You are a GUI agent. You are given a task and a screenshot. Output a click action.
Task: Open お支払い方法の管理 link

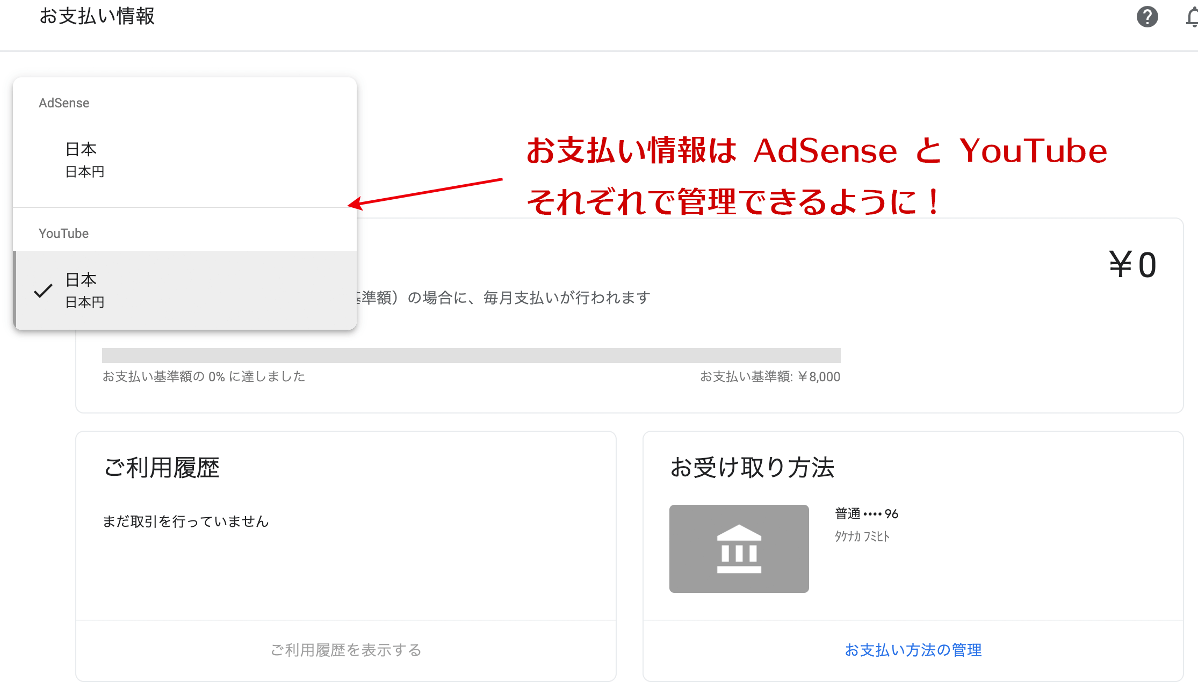(913, 650)
